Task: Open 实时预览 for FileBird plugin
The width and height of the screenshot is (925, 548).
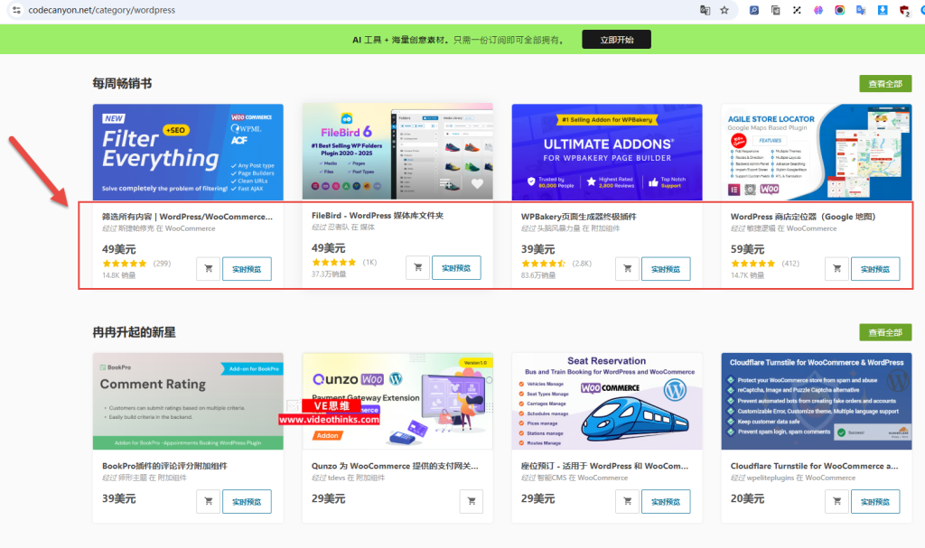Action: click(456, 267)
